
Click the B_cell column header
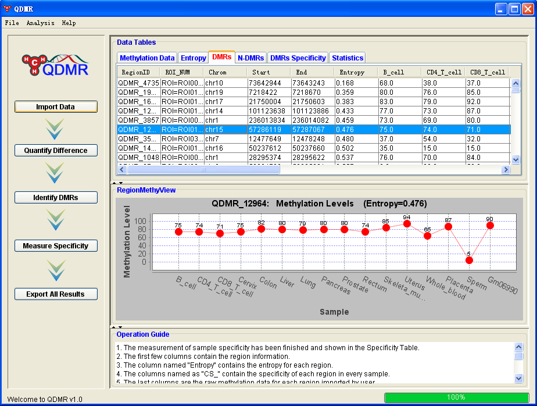(399, 72)
